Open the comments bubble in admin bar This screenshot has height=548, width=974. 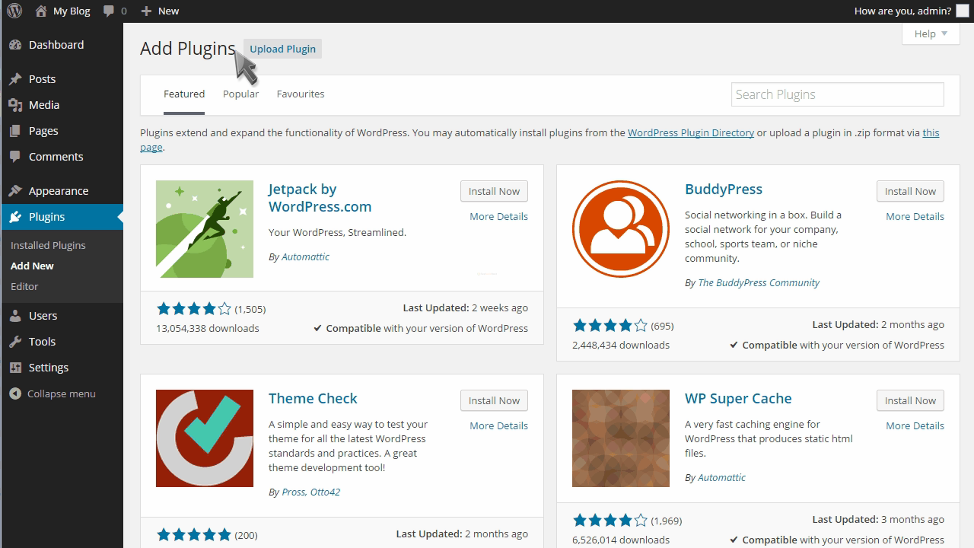pos(109,11)
